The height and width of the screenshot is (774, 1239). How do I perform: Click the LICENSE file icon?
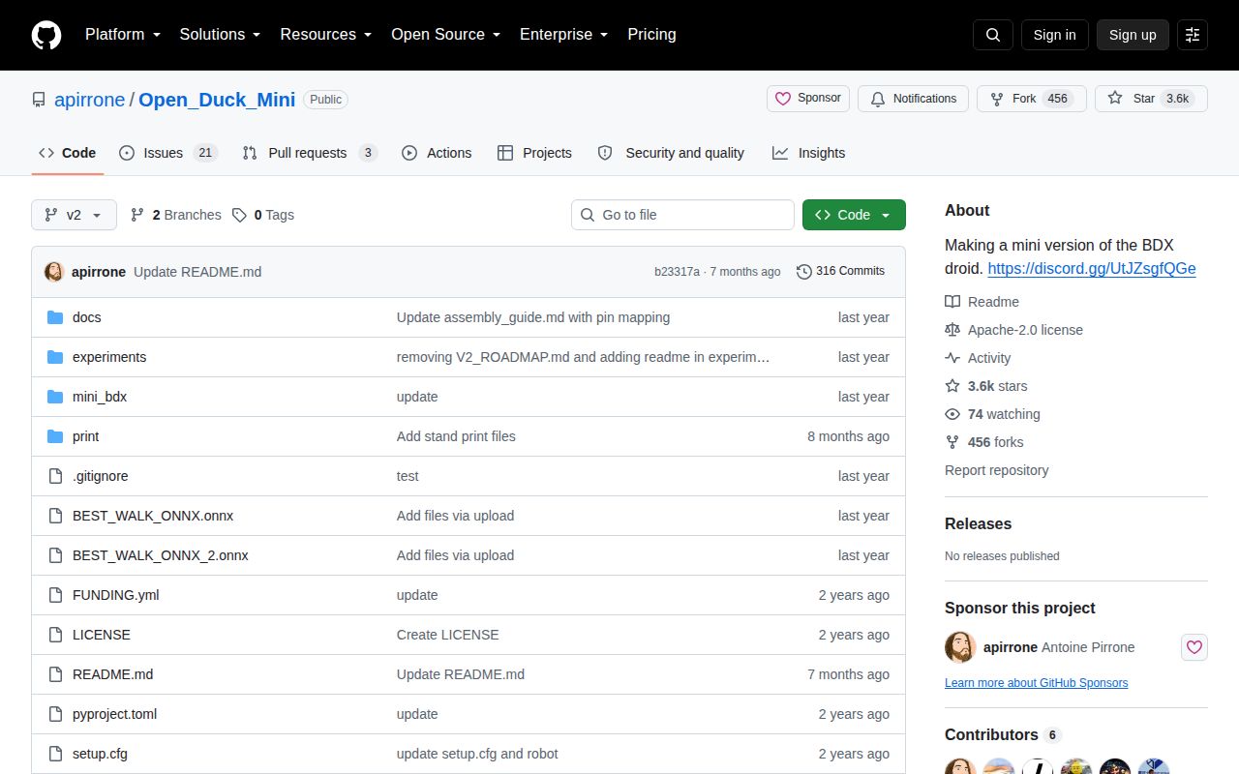coord(55,635)
